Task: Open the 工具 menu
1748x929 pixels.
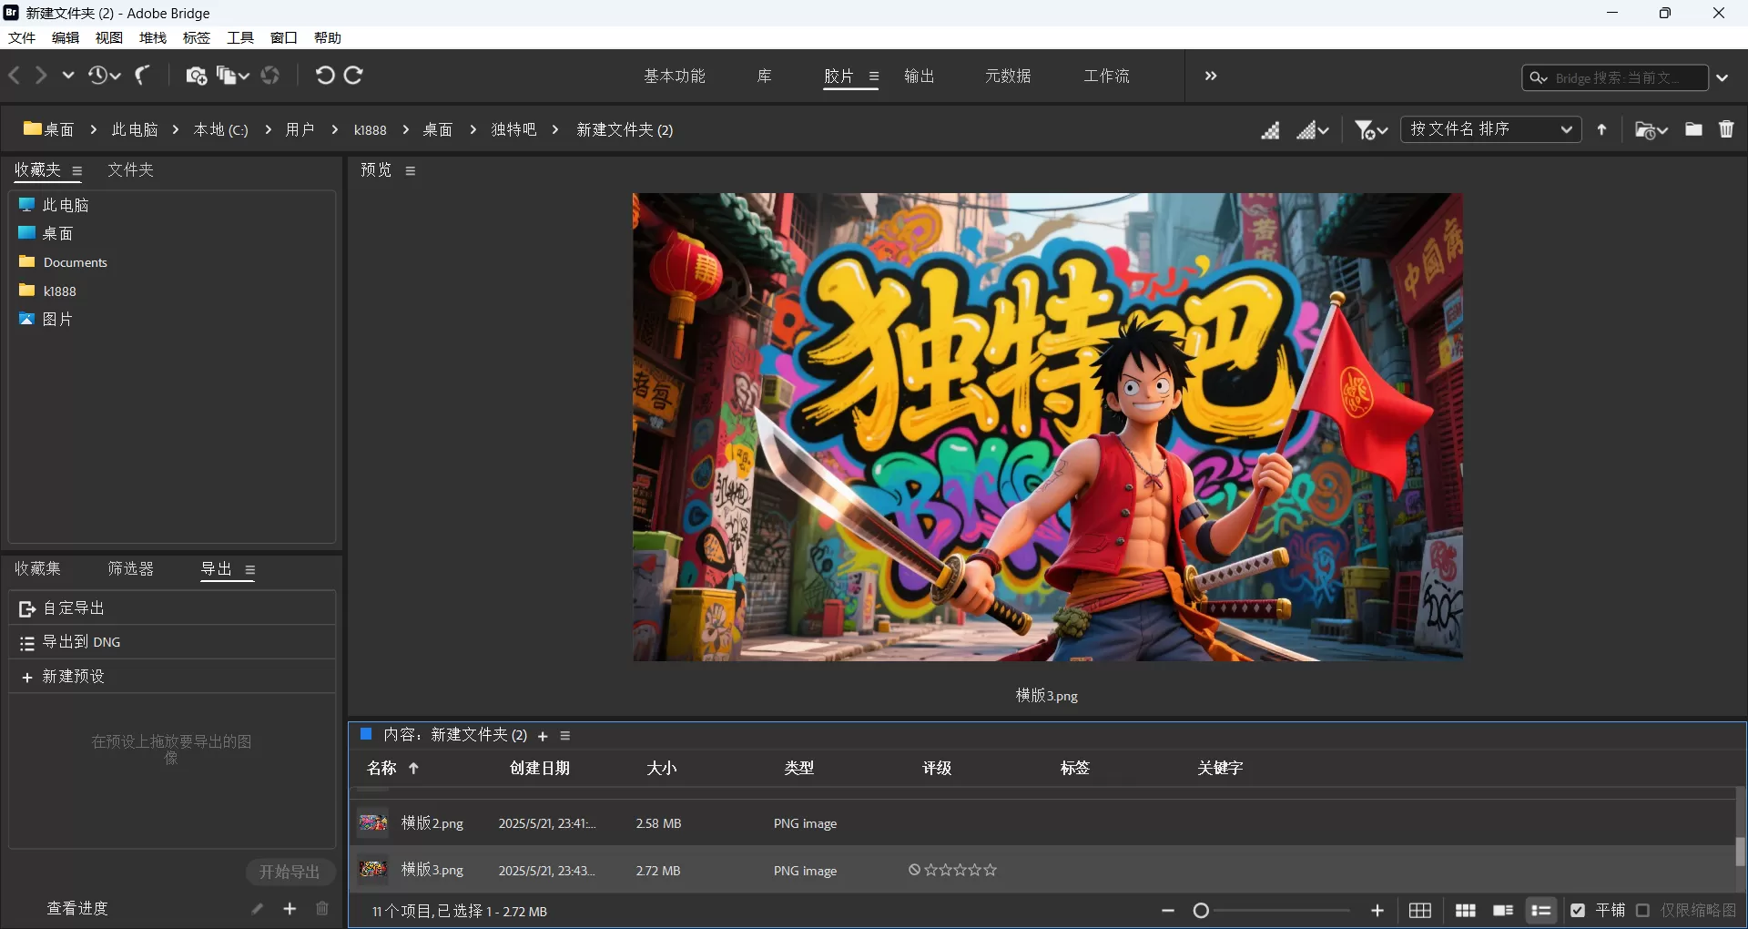Action: 239,37
